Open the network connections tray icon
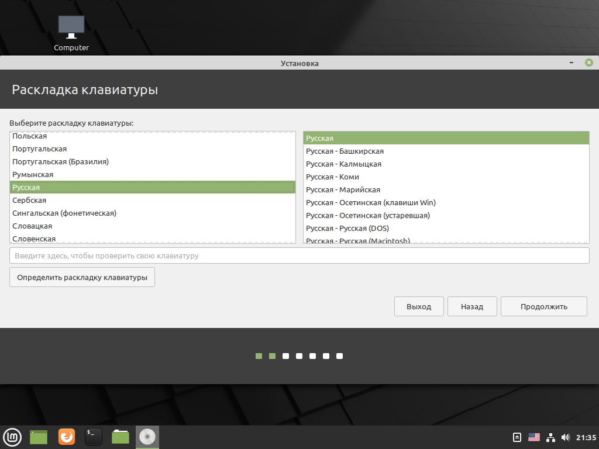The image size is (599, 449). pos(550,437)
